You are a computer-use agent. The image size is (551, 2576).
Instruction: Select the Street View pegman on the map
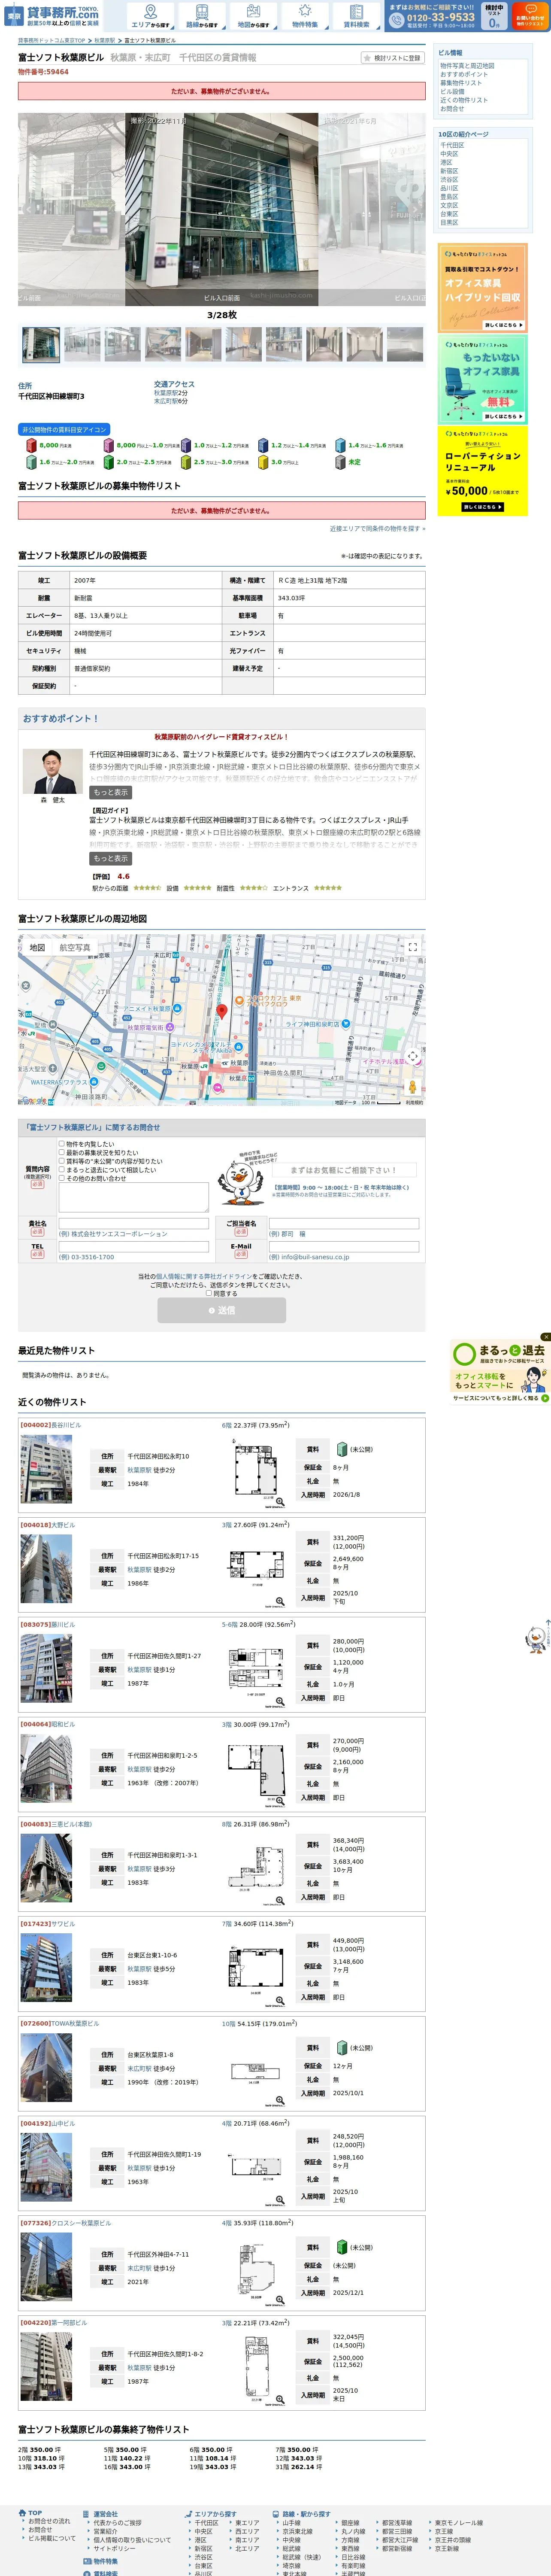click(412, 1087)
